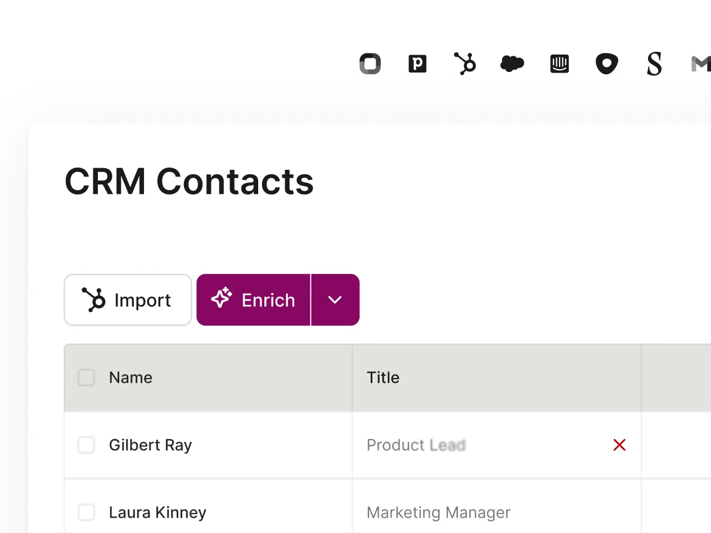Select the Pipedrive integration icon
Screen dimensions: 711x533
(417, 64)
